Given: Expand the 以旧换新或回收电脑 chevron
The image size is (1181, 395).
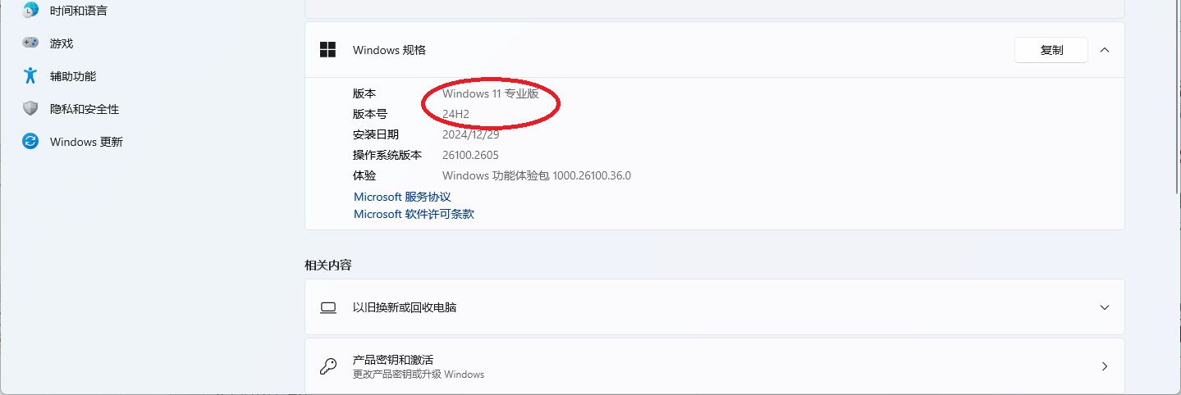Looking at the screenshot, I should (x=1105, y=307).
